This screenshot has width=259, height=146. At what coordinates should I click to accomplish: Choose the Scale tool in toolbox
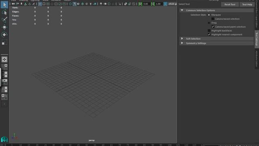[x=4, y=42]
